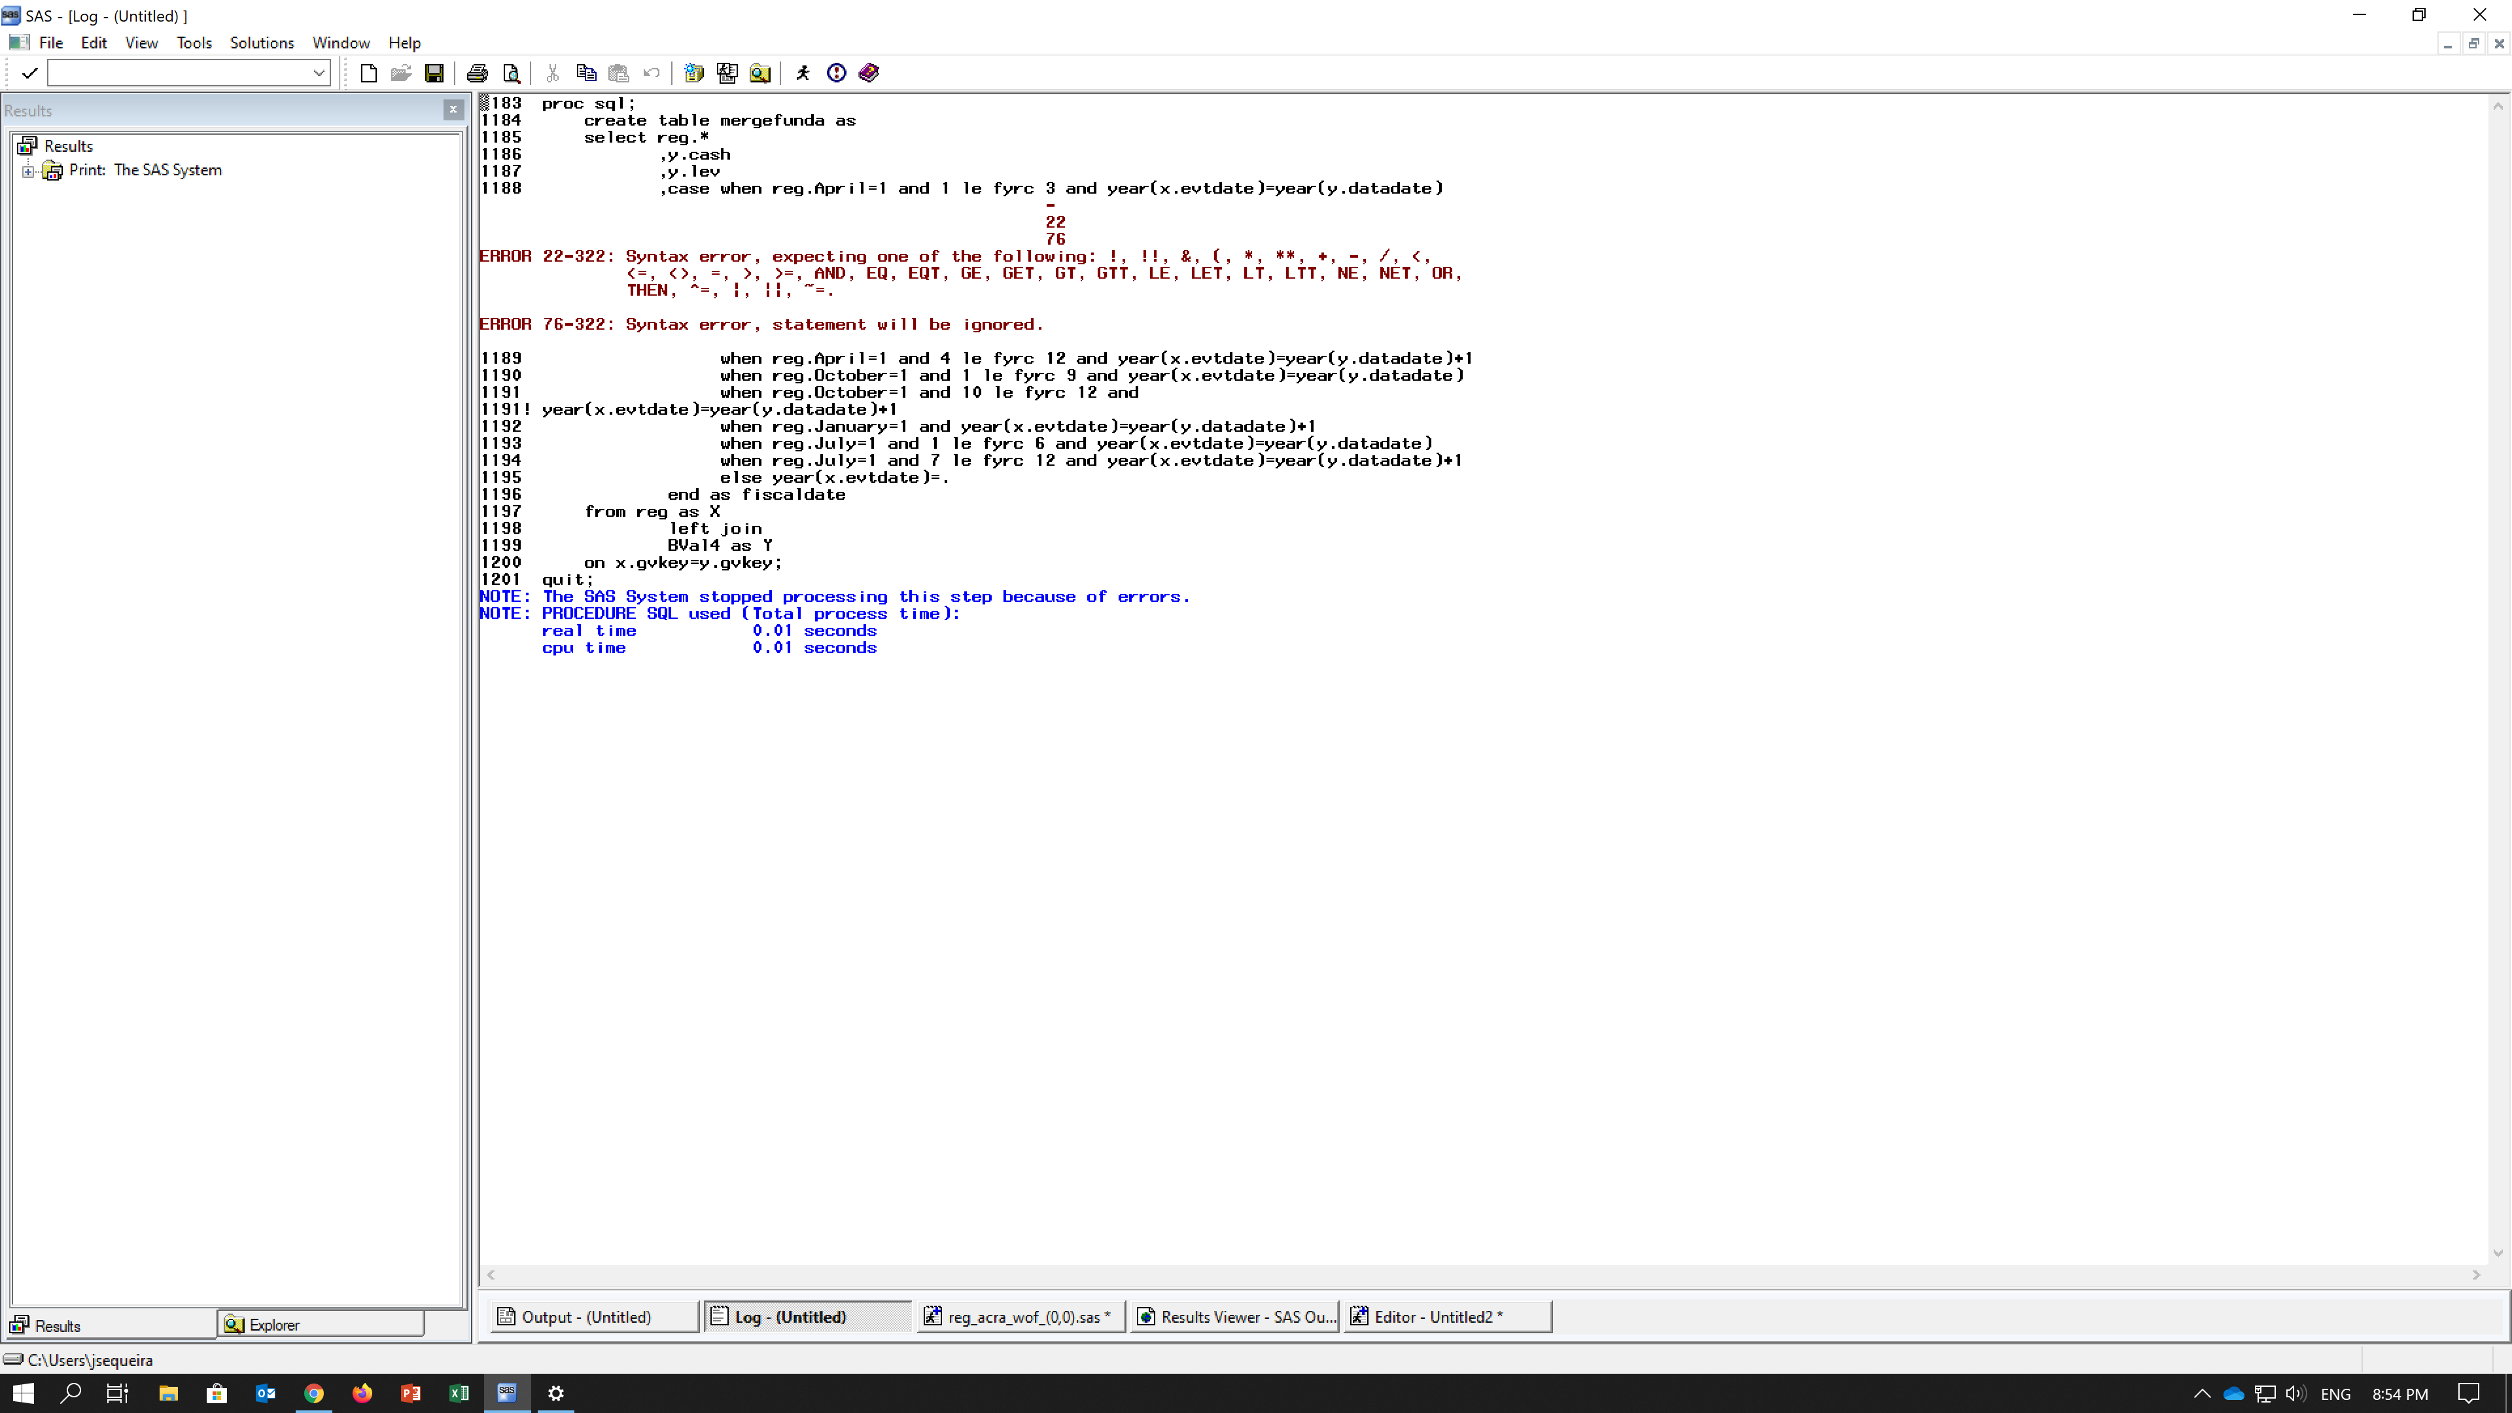The height and width of the screenshot is (1413, 2512).
Task: Select the Results root tree item
Action: tap(68, 147)
